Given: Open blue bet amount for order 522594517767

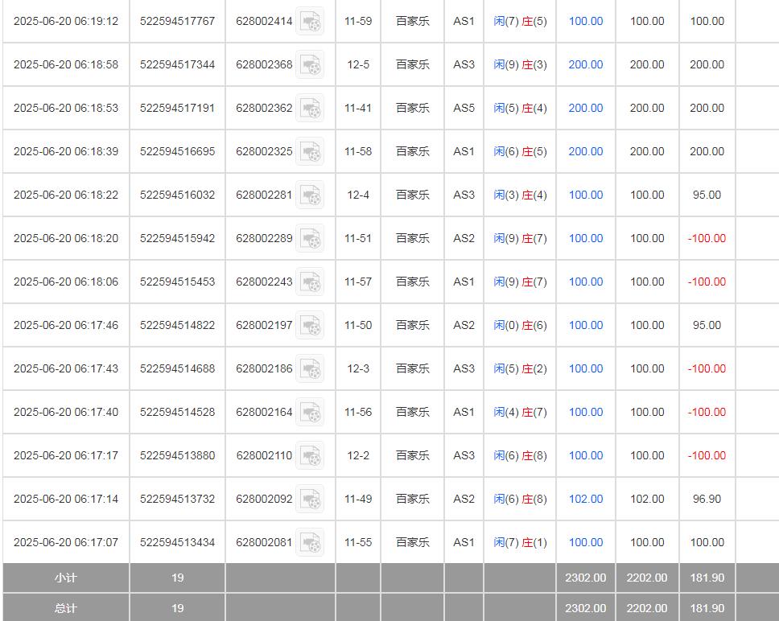Looking at the screenshot, I should point(585,21).
